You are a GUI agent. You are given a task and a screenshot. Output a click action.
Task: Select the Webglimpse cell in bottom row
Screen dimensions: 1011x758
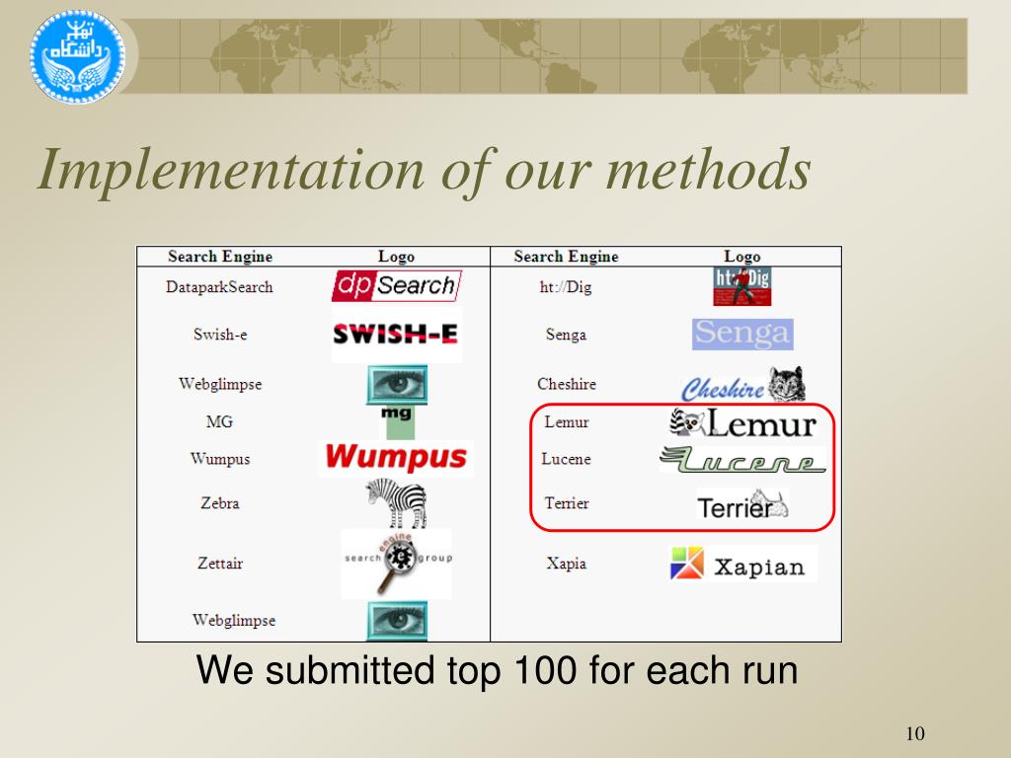234,620
